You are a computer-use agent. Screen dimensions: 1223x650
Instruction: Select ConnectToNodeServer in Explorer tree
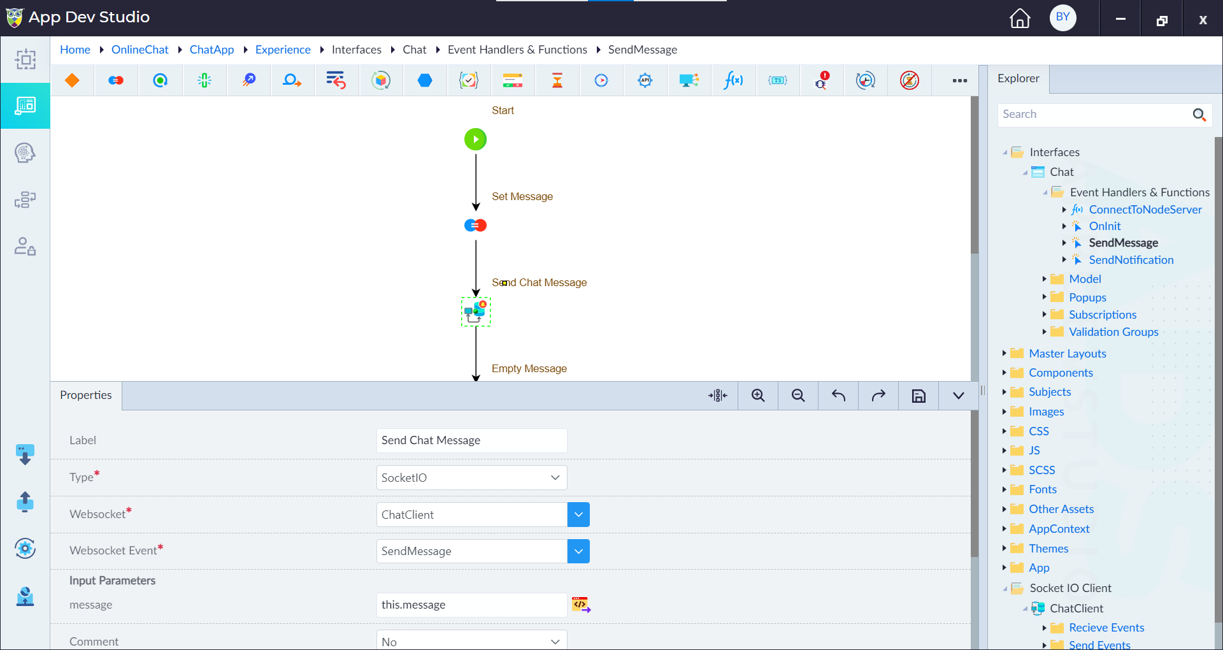pyautogui.click(x=1145, y=210)
